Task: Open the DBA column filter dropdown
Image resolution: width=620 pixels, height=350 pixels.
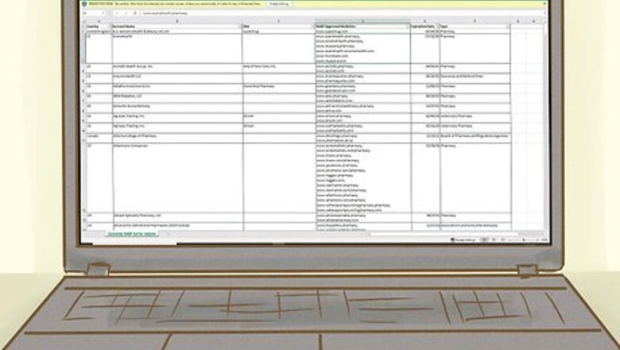Action: [311, 26]
